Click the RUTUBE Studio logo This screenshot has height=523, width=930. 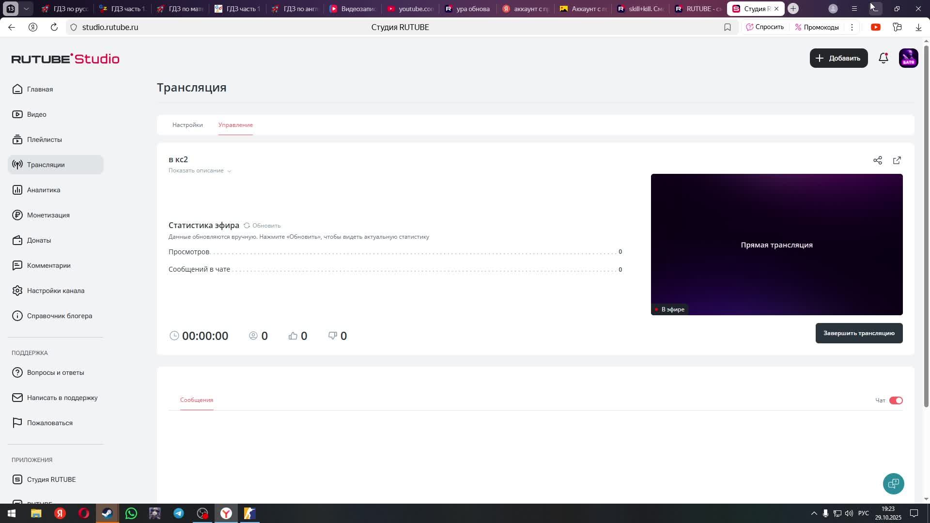(x=65, y=59)
